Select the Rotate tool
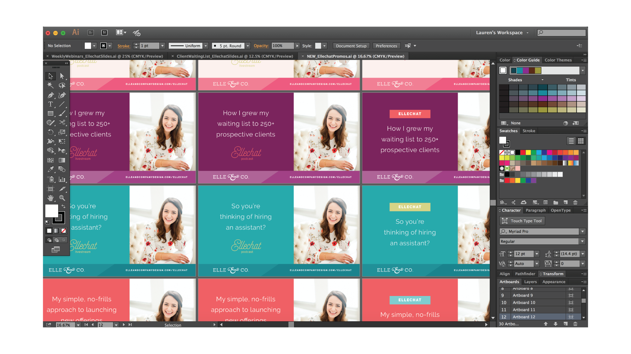The height and width of the screenshot is (354, 631). [50, 132]
